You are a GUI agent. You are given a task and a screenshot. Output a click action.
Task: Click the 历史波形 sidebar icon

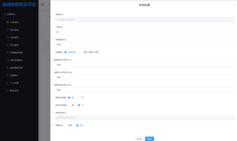8,45
